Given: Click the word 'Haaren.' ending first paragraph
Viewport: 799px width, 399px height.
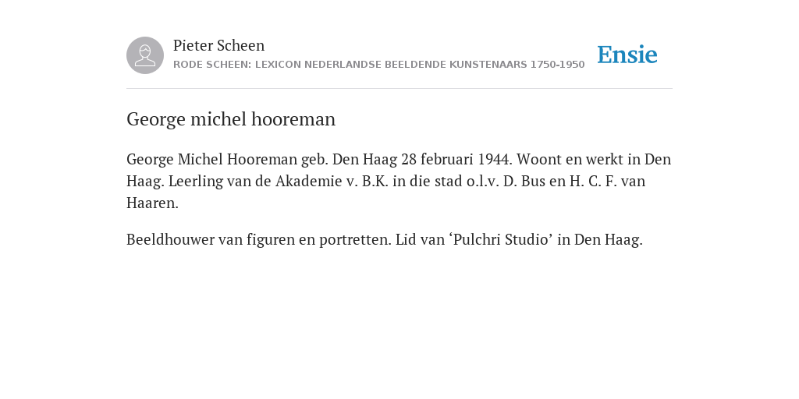Looking at the screenshot, I should (152, 203).
